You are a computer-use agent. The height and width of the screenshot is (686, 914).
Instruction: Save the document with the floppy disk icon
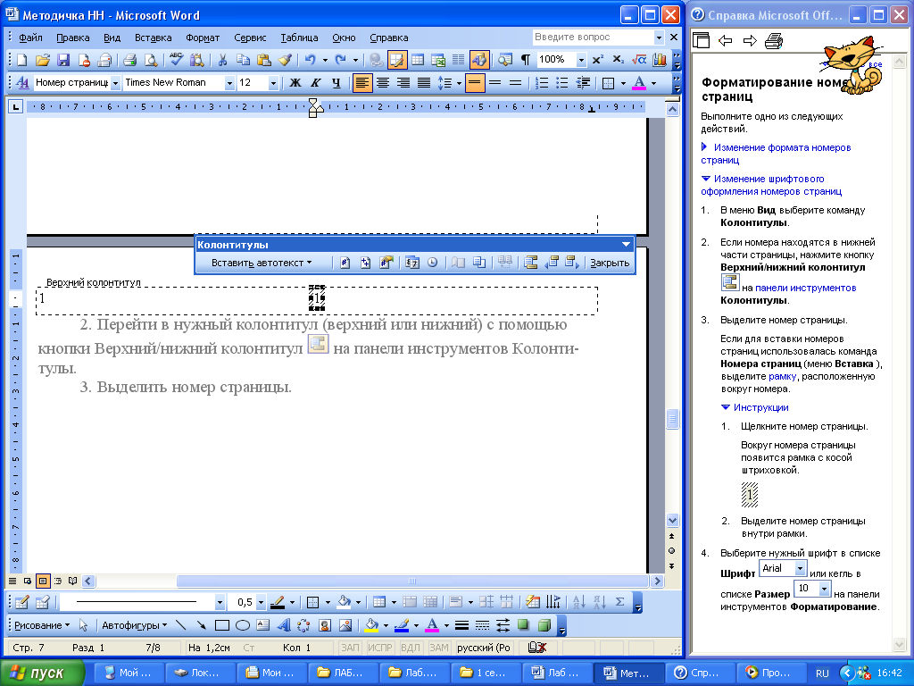[63, 60]
